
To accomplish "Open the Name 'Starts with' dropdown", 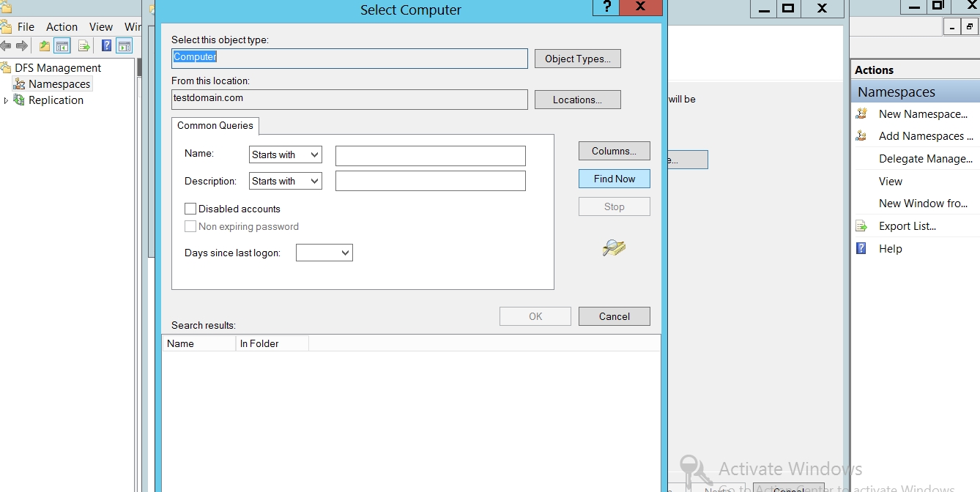I will (285, 154).
